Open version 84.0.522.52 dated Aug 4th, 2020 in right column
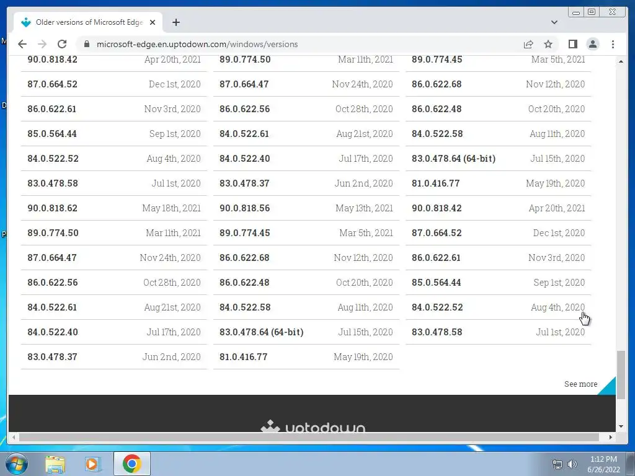The width and height of the screenshot is (635, 476). click(x=498, y=307)
